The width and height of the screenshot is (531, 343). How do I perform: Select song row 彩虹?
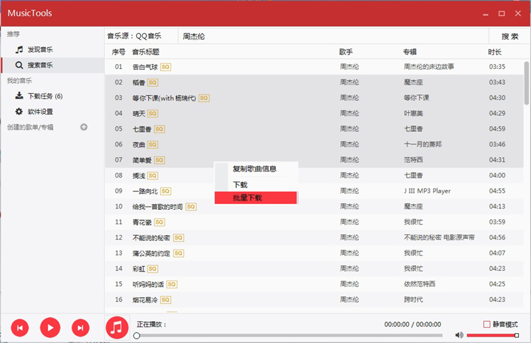pyautogui.click(x=314, y=269)
